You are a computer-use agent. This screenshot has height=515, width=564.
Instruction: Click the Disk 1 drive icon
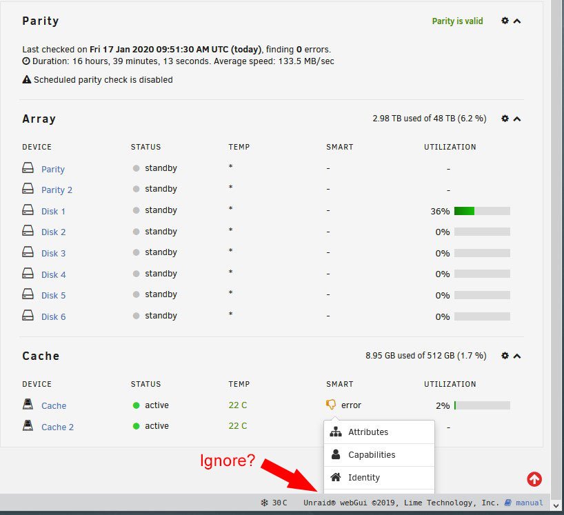[28, 210]
